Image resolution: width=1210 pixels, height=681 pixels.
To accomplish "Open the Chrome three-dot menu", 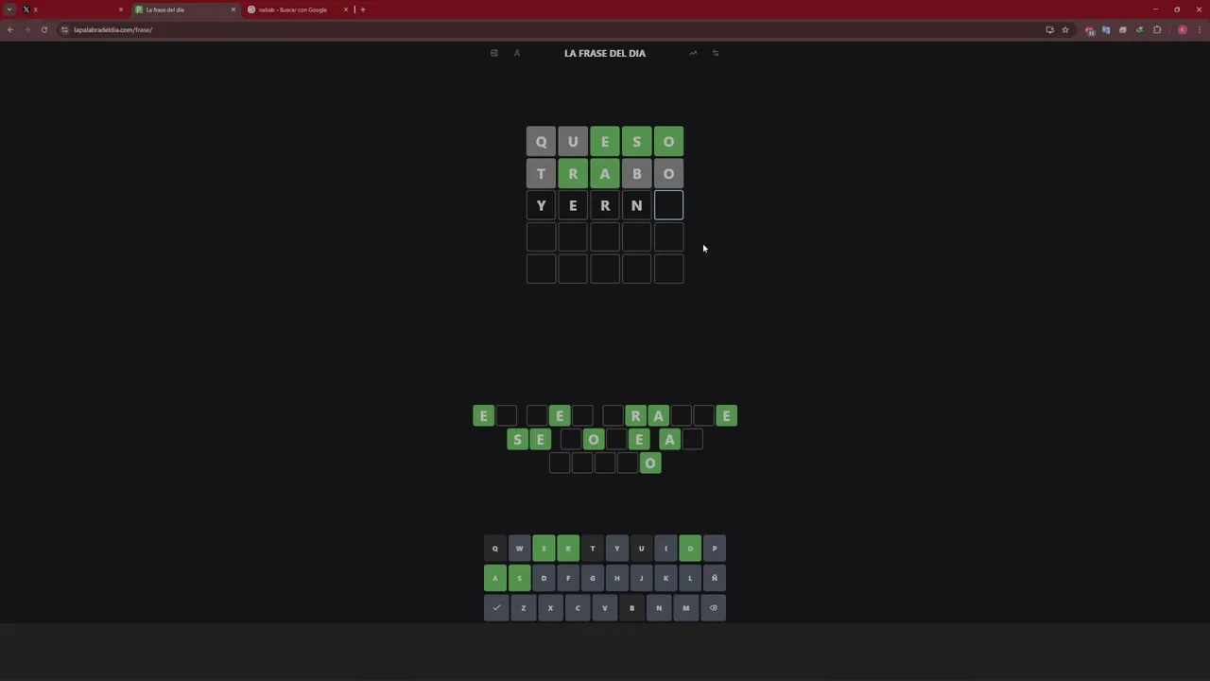I will [x=1199, y=29].
